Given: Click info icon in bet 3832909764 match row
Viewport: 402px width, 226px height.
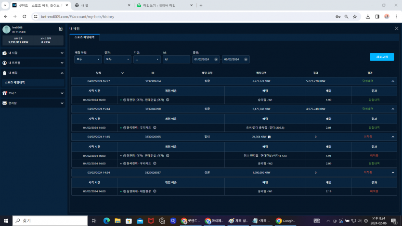Looking at the screenshot, I should point(168,100).
